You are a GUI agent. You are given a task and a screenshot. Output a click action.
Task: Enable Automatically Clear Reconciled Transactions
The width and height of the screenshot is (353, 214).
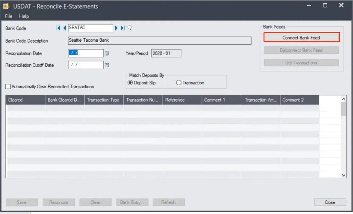point(8,86)
